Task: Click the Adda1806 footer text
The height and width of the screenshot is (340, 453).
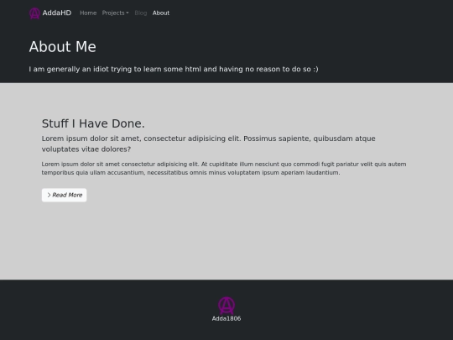Action: point(226,319)
